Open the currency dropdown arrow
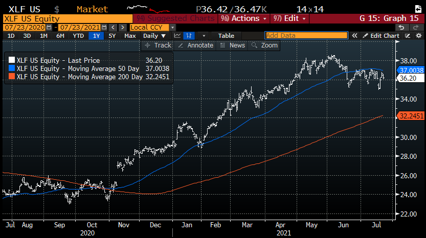Screen dimensions: 426x238 (172, 28)
